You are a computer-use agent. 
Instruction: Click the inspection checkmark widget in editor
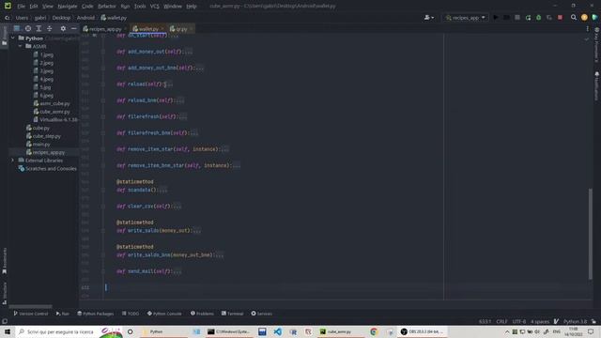586,39
